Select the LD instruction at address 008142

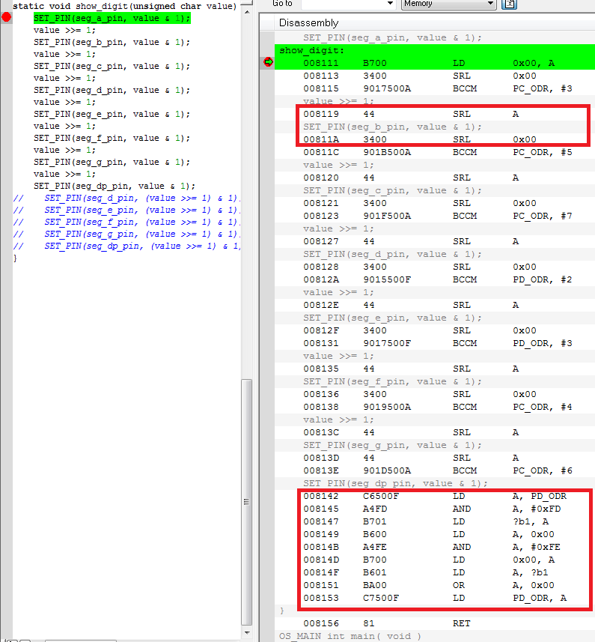(x=434, y=496)
